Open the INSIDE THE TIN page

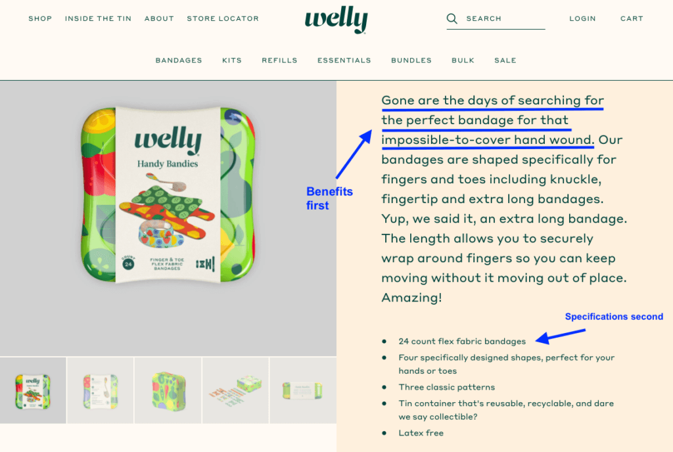[98, 18]
